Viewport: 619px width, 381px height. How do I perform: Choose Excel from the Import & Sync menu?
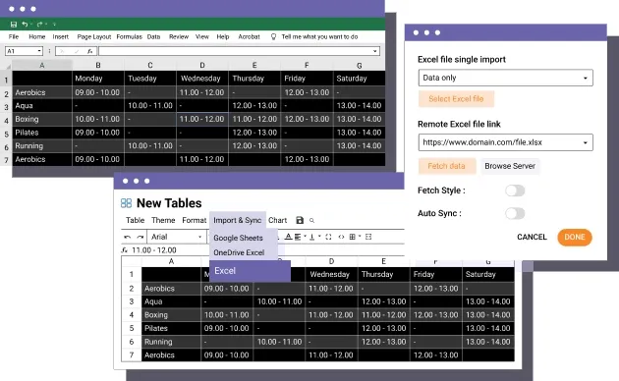(x=250, y=271)
